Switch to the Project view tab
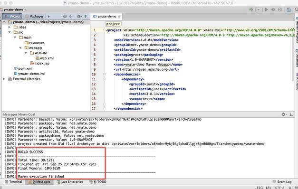The image size is (298, 189). pyautogui.click(x=12, y=16)
